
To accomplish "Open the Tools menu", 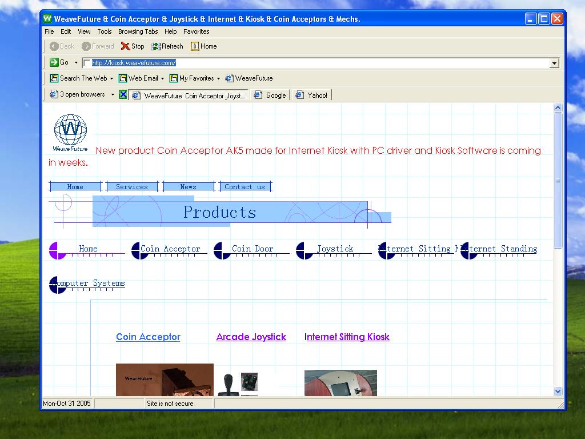I will [x=105, y=31].
